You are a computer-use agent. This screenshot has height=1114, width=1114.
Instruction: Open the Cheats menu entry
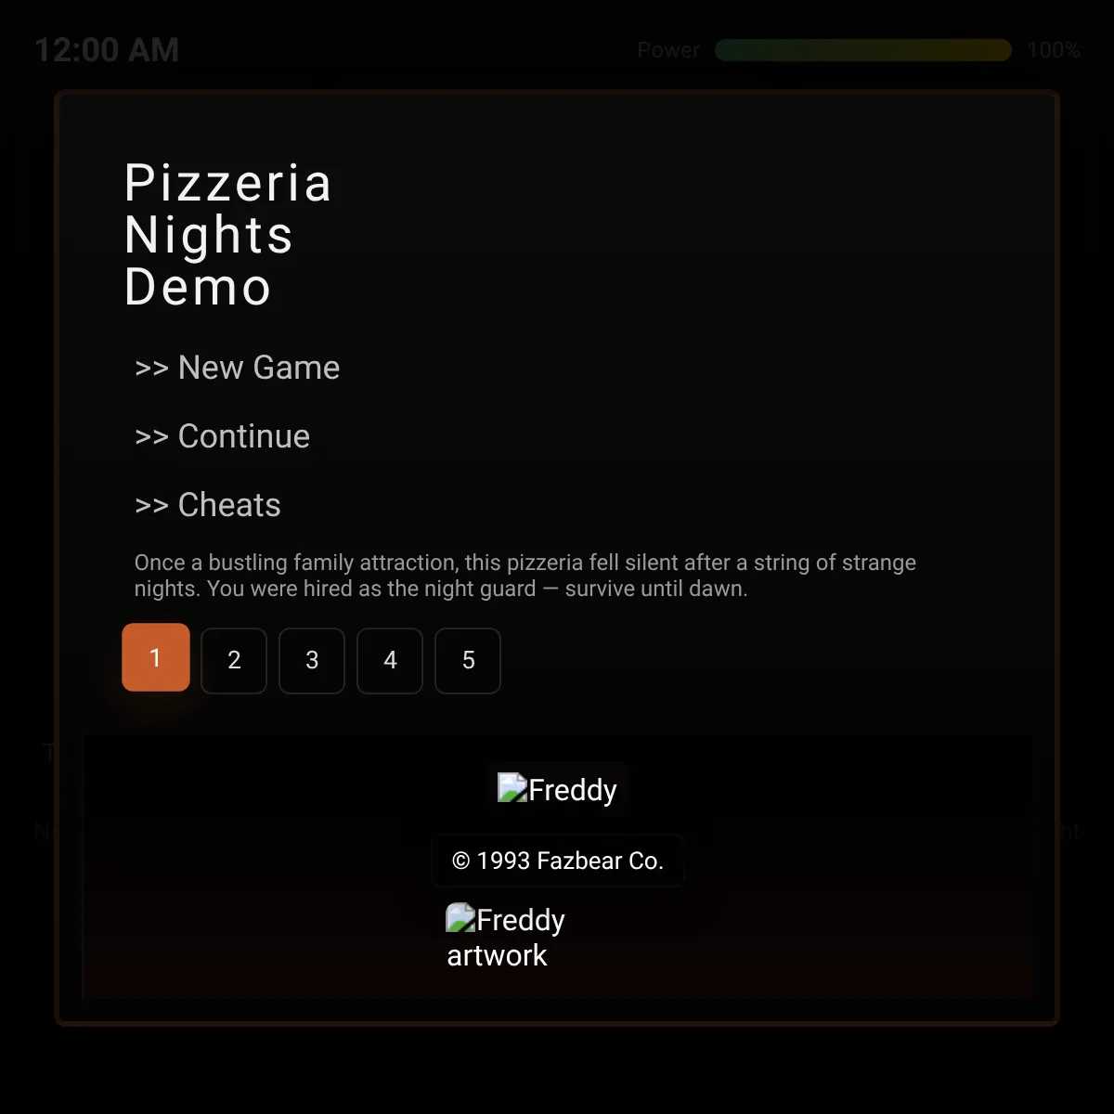click(208, 505)
